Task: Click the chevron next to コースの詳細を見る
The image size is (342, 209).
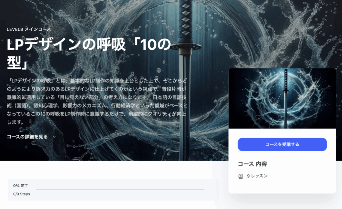Action: click(x=54, y=137)
